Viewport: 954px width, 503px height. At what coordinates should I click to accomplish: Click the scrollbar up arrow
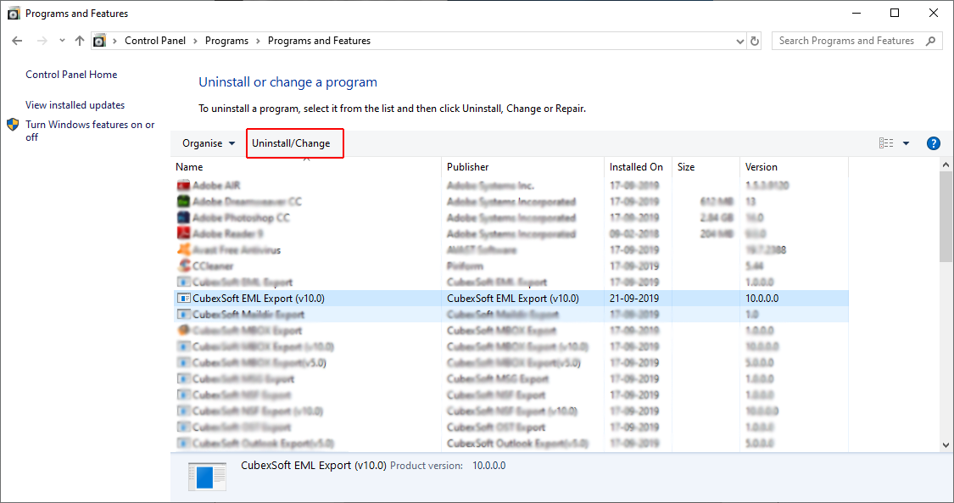(946, 165)
